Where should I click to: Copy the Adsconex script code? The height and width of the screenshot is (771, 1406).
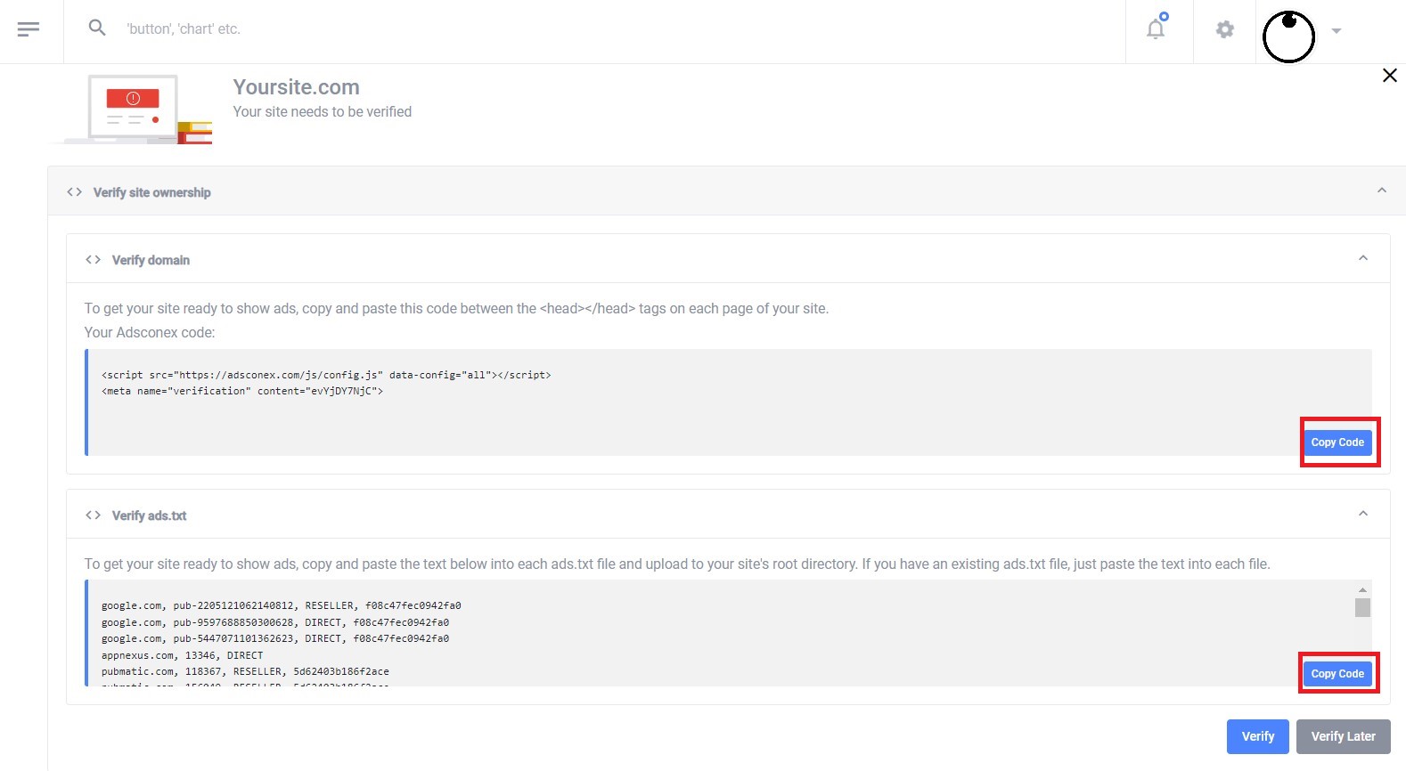(1337, 442)
